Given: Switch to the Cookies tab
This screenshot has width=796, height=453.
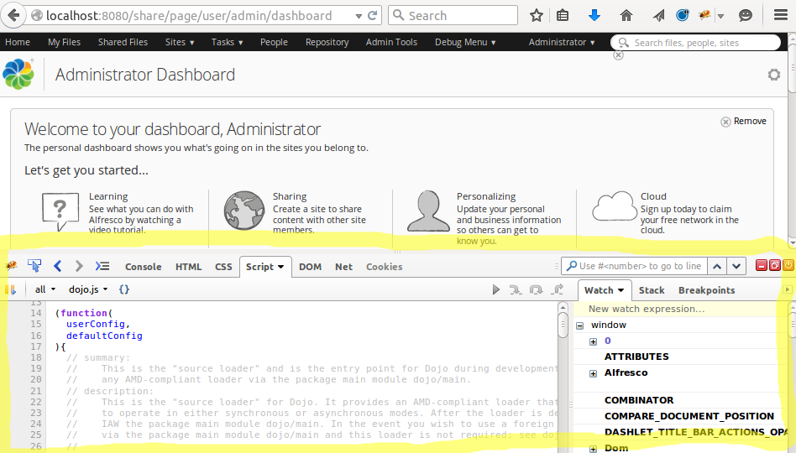Looking at the screenshot, I should pos(385,267).
